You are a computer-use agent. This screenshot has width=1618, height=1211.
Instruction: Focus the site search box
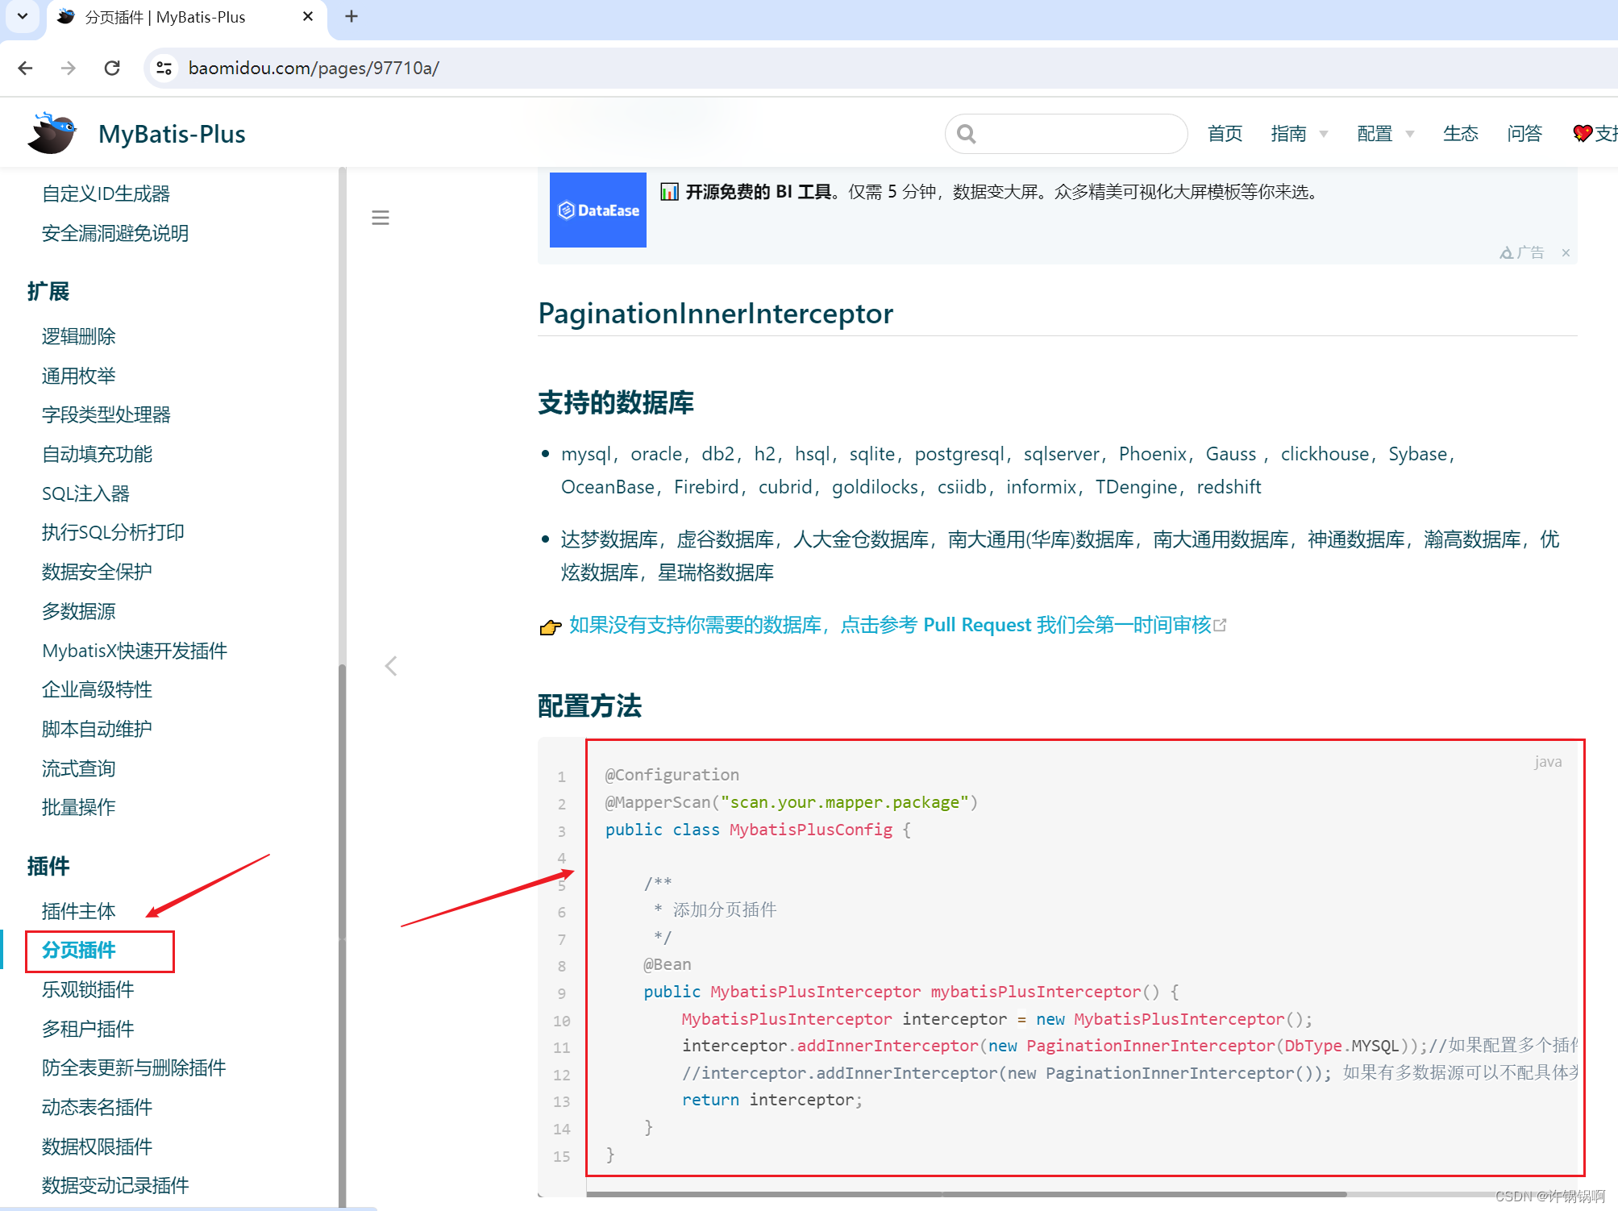(x=1066, y=134)
